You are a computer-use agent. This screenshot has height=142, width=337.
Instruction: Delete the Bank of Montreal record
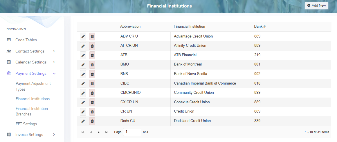(x=92, y=65)
